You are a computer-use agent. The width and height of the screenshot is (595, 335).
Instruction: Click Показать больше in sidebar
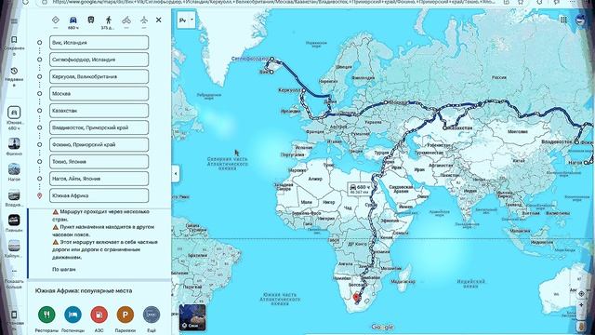[14, 278]
